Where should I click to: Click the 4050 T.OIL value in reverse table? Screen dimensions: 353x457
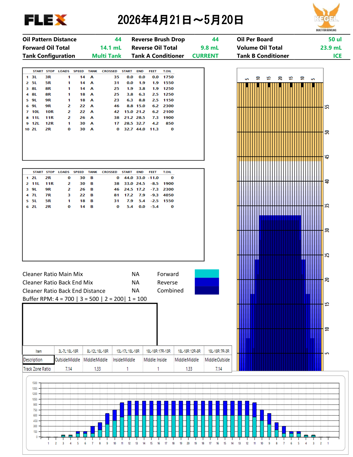(x=168, y=195)
